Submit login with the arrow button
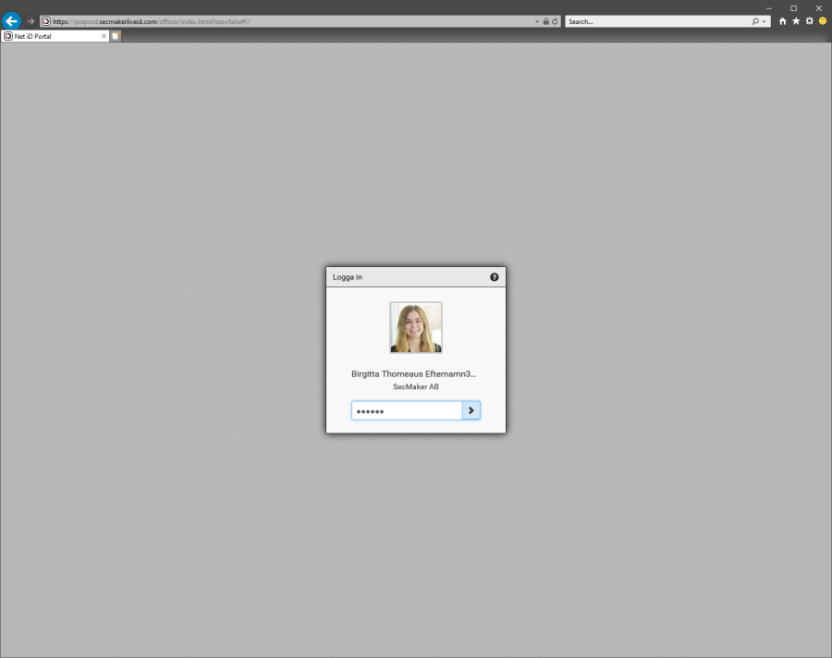This screenshot has width=832, height=658. tap(471, 410)
